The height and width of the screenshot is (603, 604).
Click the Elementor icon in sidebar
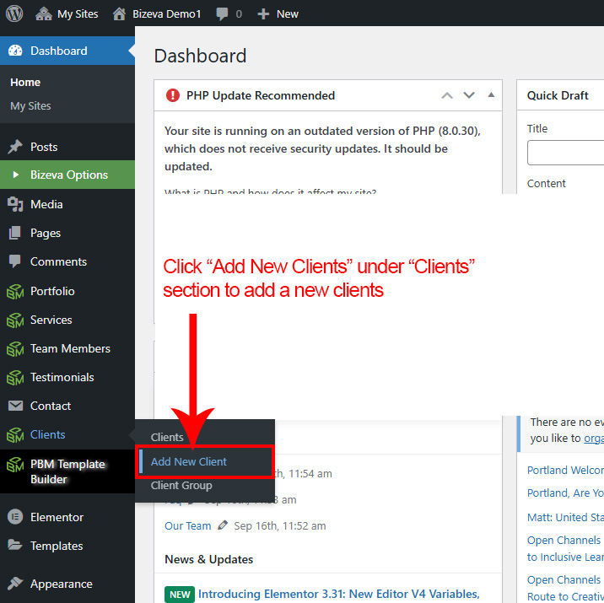point(15,517)
